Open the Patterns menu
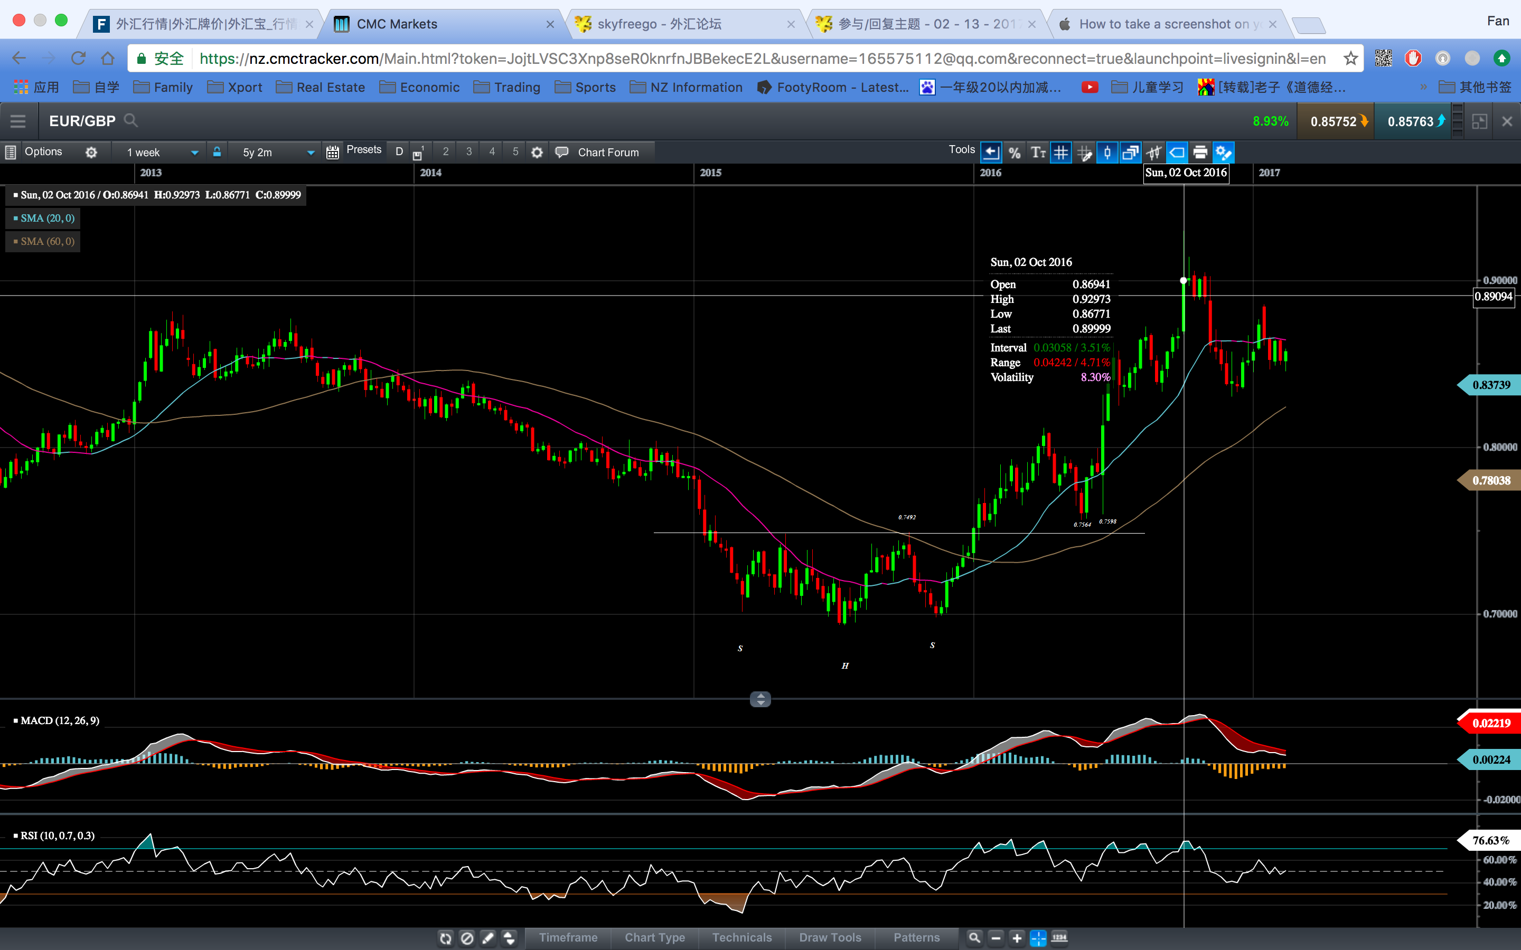The height and width of the screenshot is (950, 1521). click(x=916, y=937)
